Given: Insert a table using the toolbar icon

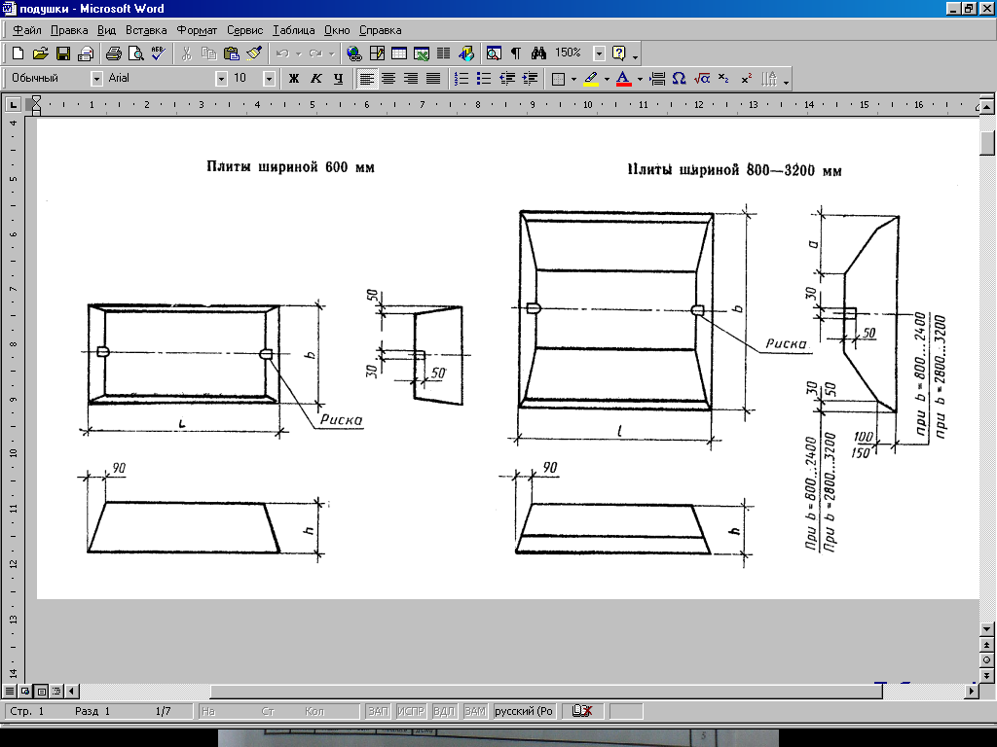Looking at the screenshot, I should [x=398, y=53].
